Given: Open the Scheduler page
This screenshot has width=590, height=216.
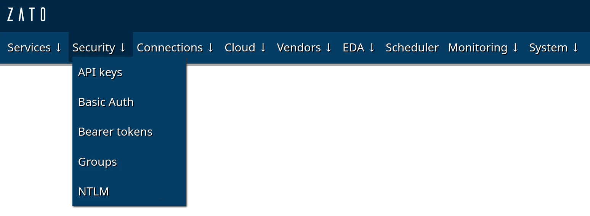Looking at the screenshot, I should pyautogui.click(x=412, y=48).
